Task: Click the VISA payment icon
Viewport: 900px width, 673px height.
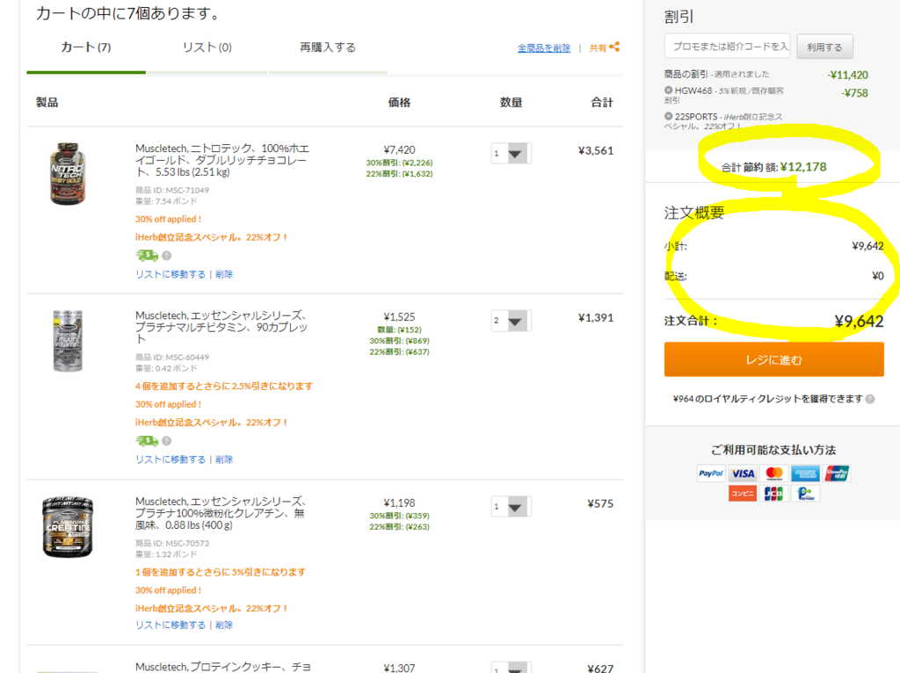Action: 743,474
